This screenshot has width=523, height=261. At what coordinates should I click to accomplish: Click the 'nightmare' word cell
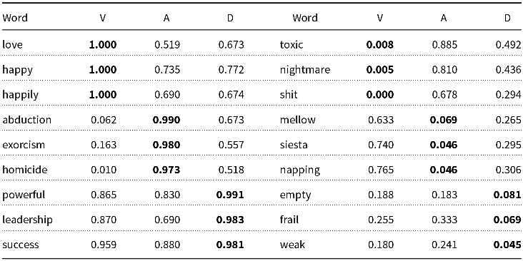[305, 71]
